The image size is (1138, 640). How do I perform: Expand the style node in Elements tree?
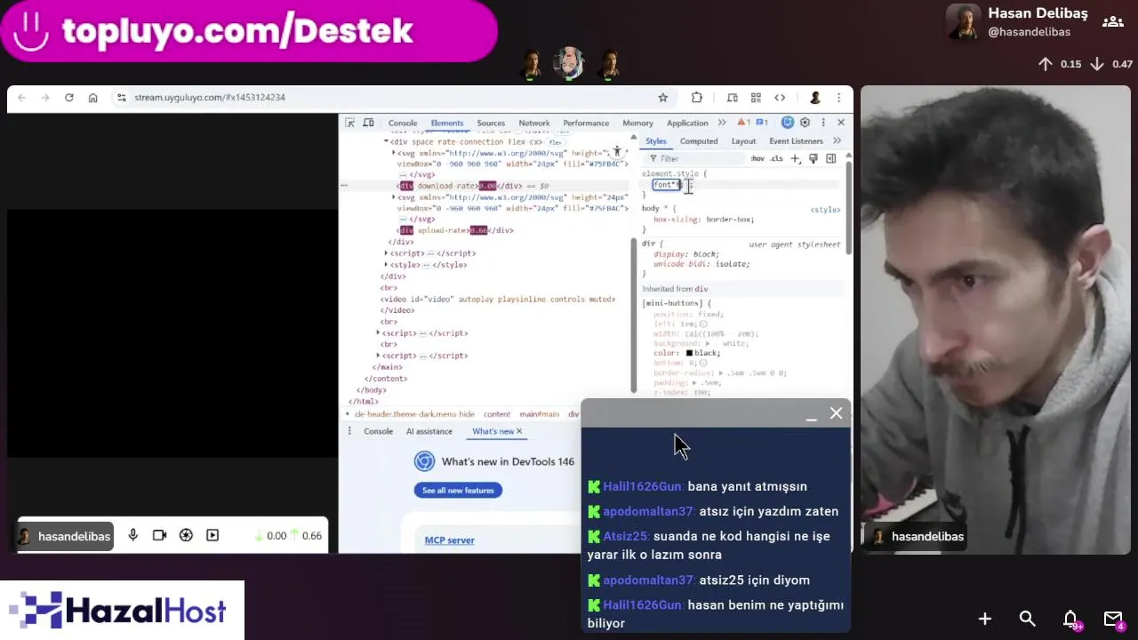pos(386,264)
